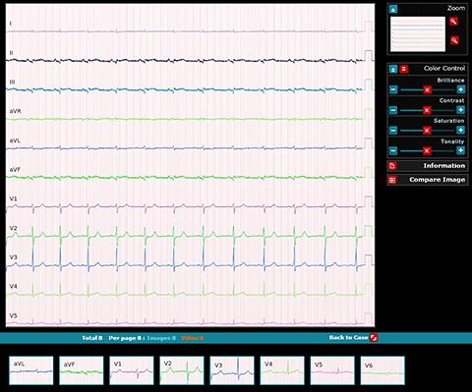Click the Saturation slider handle
This screenshot has width=472, height=392.
coord(427,131)
